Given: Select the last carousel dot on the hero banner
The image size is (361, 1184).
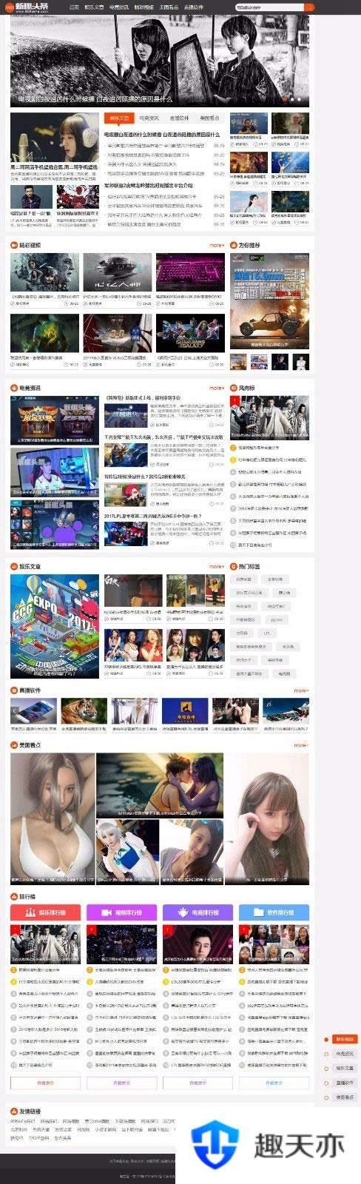Looking at the screenshot, I should coord(300,98).
